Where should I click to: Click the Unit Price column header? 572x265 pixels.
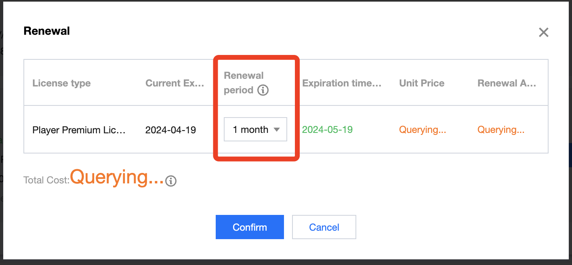(x=422, y=83)
